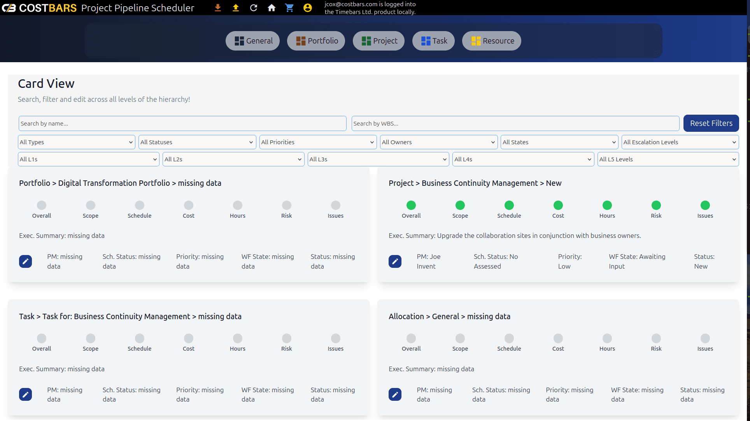Edit the Digital Transformation Portfolio card
The width and height of the screenshot is (750, 421).
click(26, 261)
